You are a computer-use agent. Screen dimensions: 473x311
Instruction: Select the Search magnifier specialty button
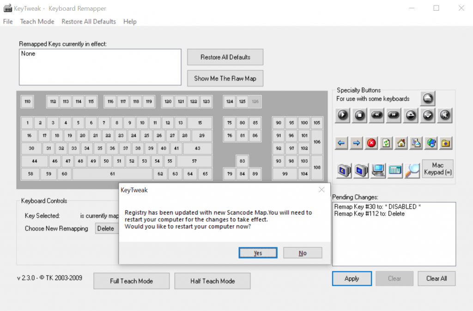click(412, 170)
